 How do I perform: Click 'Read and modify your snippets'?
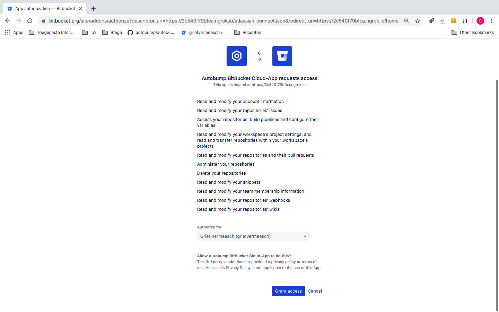coord(229,182)
